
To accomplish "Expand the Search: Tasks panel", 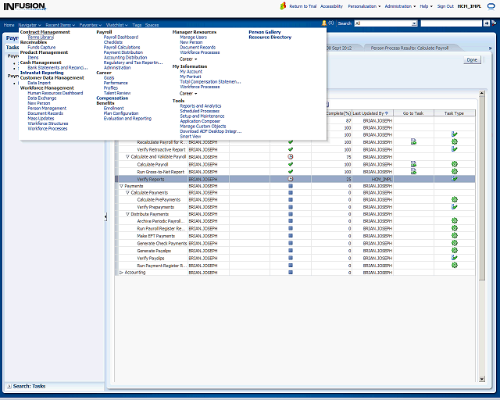I will [x=9, y=386].
